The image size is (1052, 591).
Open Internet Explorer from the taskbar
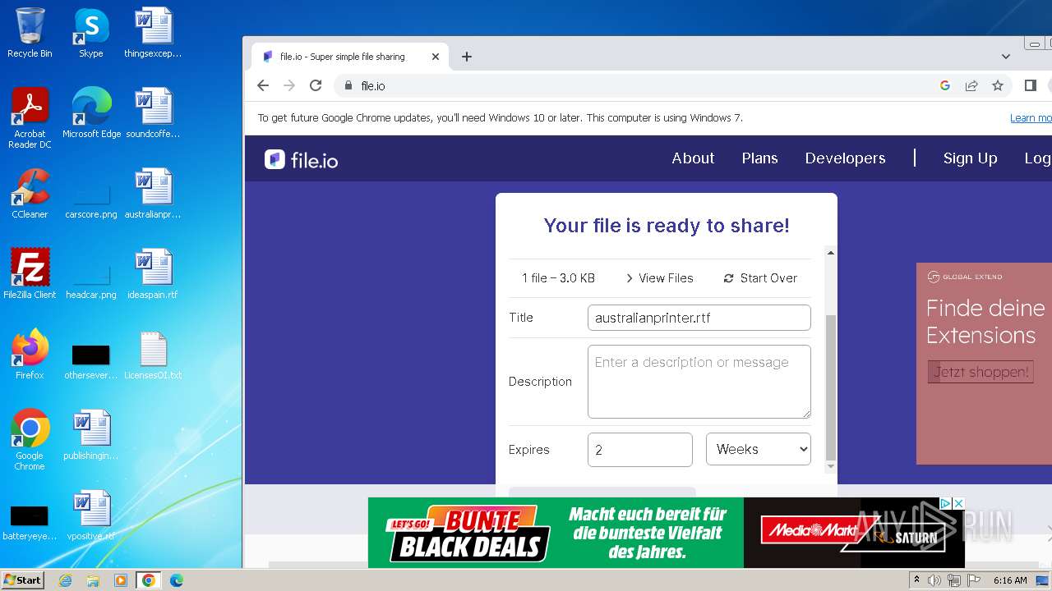click(x=66, y=580)
